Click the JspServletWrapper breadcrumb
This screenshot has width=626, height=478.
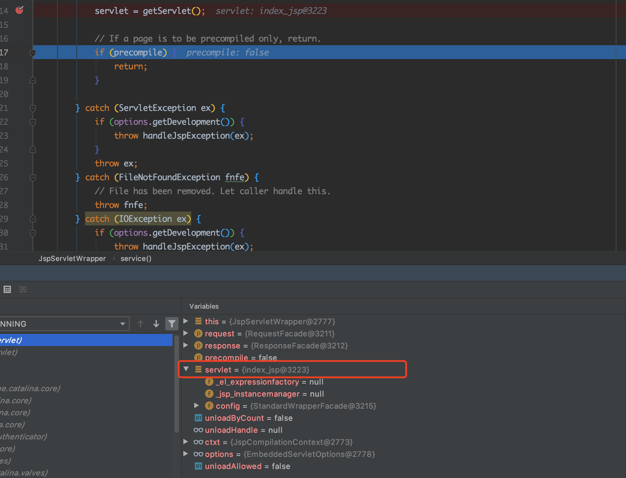(x=72, y=258)
